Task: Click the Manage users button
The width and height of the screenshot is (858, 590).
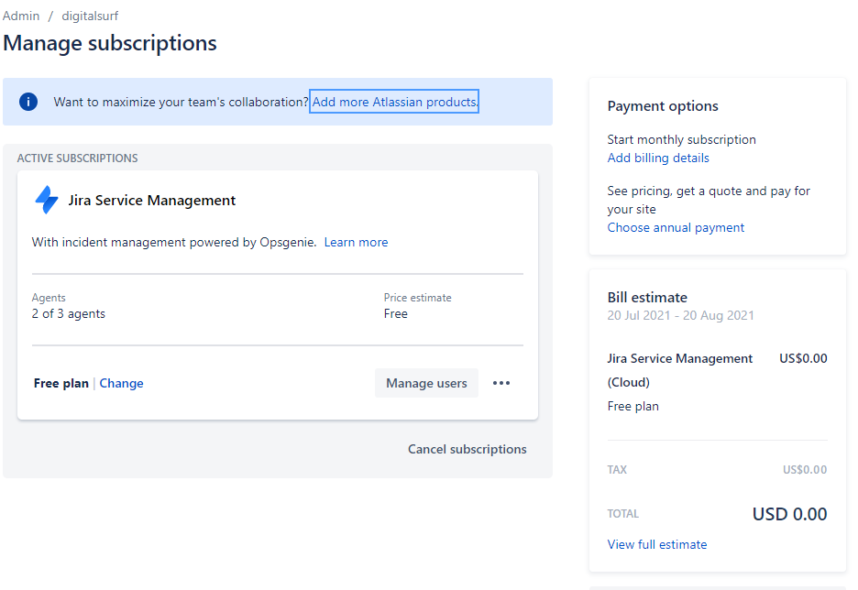Action: [x=427, y=383]
